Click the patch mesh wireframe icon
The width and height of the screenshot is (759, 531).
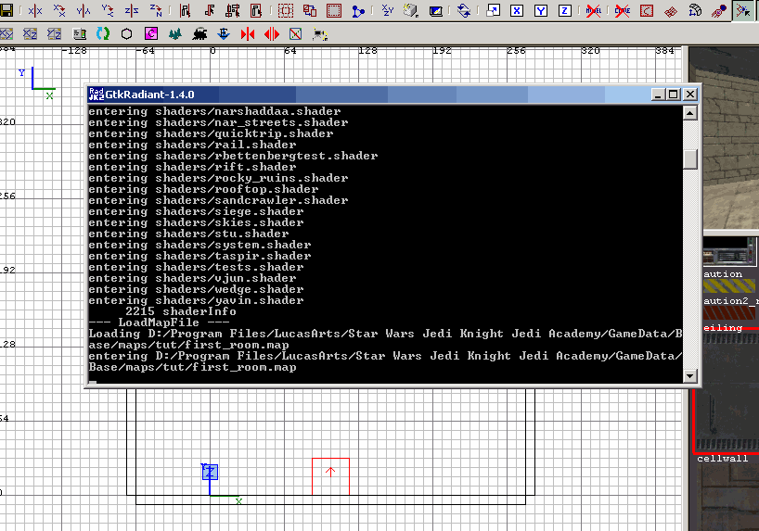(x=671, y=10)
